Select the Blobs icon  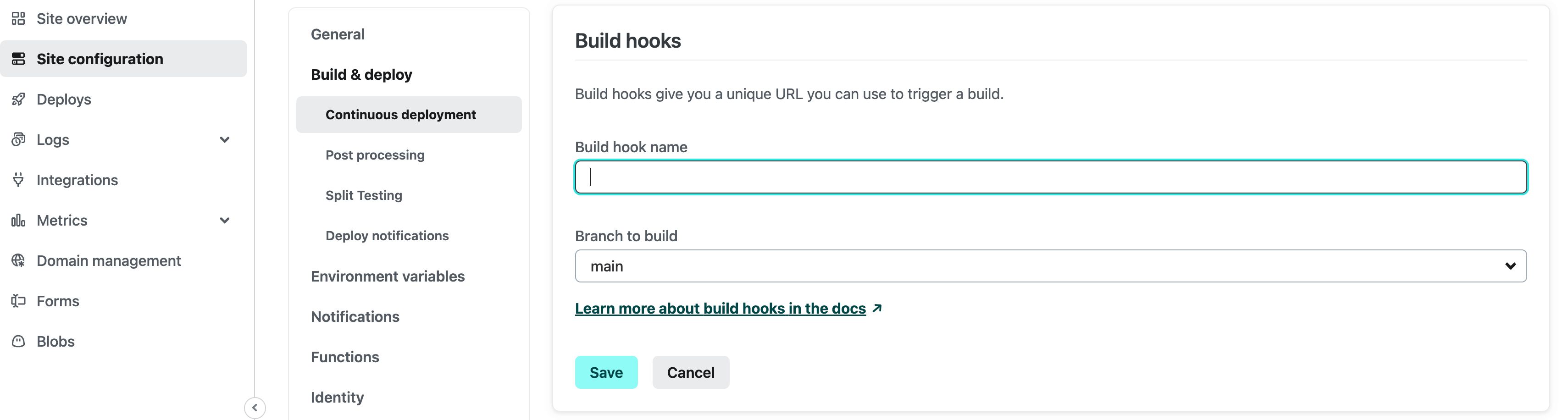pyautogui.click(x=18, y=341)
